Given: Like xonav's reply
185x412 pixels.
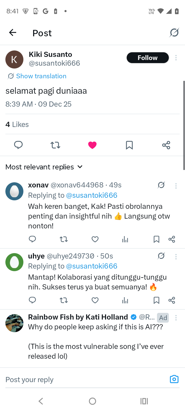Looking at the screenshot, I should click(x=95, y=239).
